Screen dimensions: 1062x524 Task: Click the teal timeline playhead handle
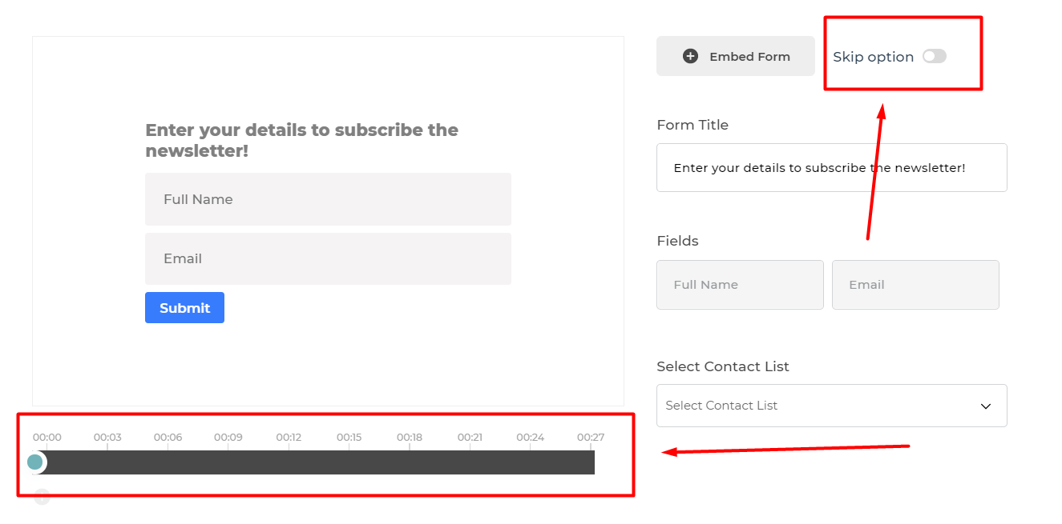pos(35,462)
